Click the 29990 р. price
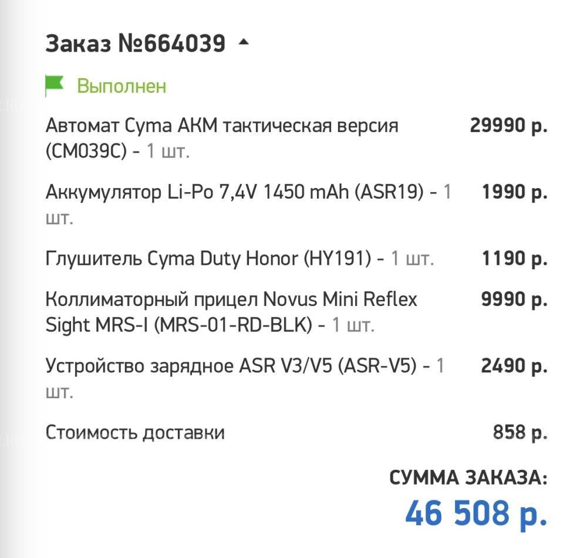The height and width of the screenshot is (558, 587). 508,126
